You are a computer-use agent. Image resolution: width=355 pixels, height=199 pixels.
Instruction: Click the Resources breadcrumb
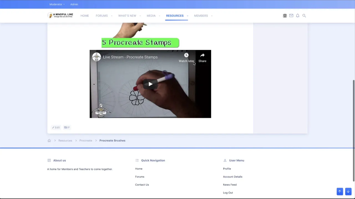65,140
